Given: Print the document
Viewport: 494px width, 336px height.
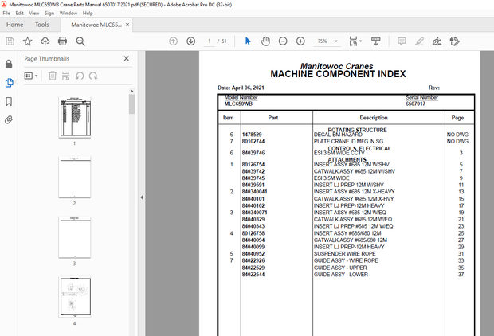Looking at the screenshot, I should 62,41.
